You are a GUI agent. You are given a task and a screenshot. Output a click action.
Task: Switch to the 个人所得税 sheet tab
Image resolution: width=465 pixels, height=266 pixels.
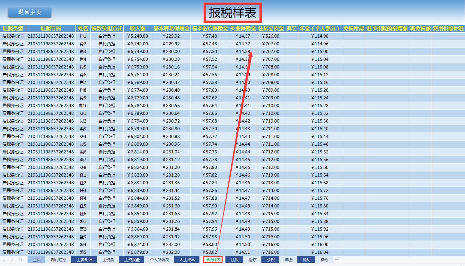coord(160,260)
